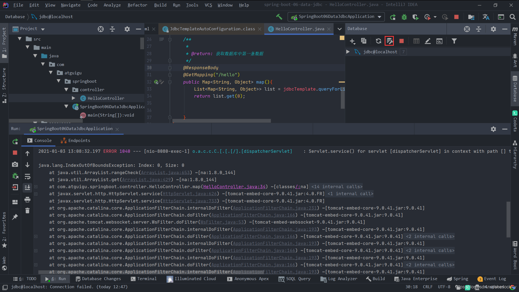Image resolution: width=519 pixels, height=292 pixels.
Task: Expand the HelloController tree node
Action: tap(74, 98)
